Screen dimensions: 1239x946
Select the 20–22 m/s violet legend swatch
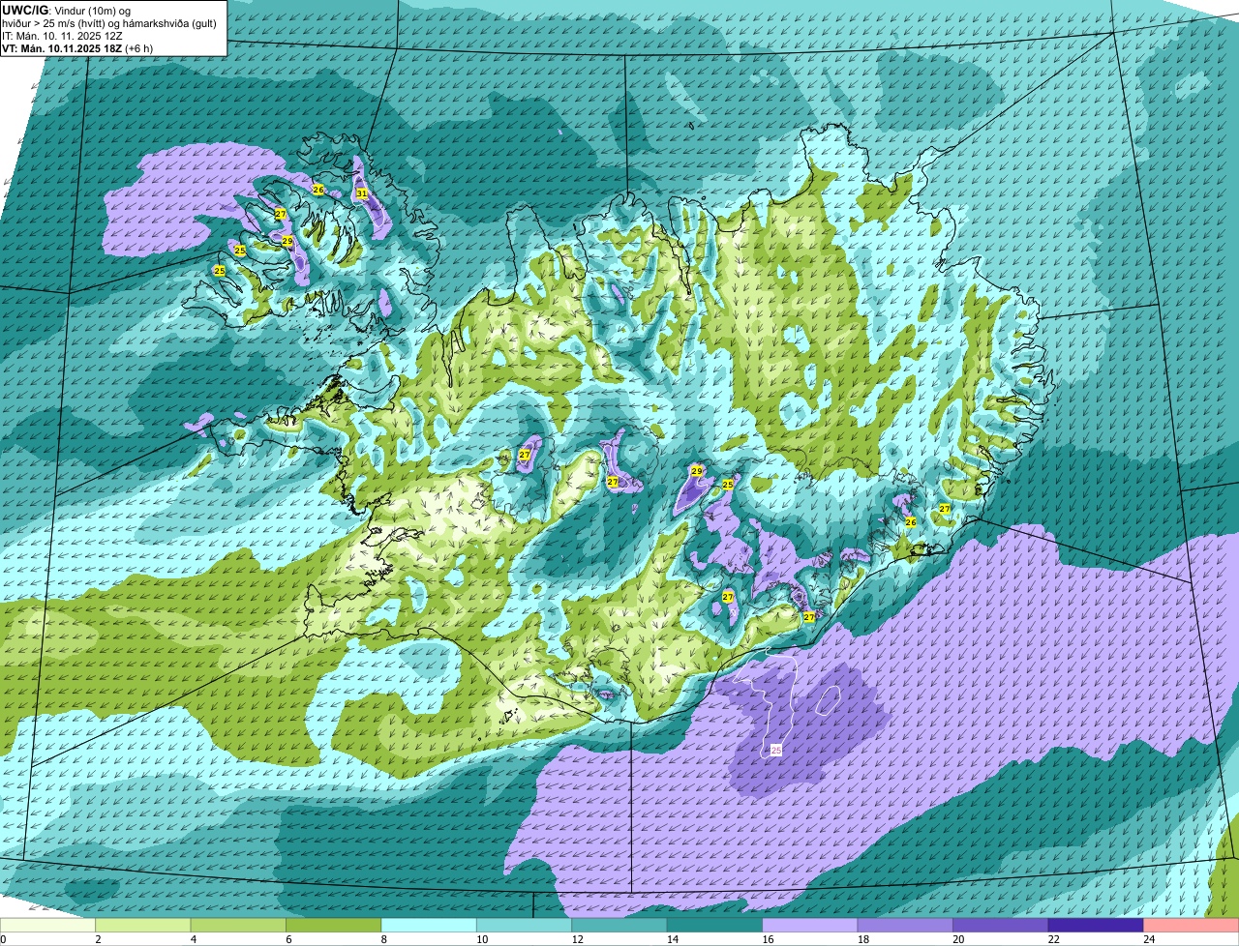pos(1002,925)
